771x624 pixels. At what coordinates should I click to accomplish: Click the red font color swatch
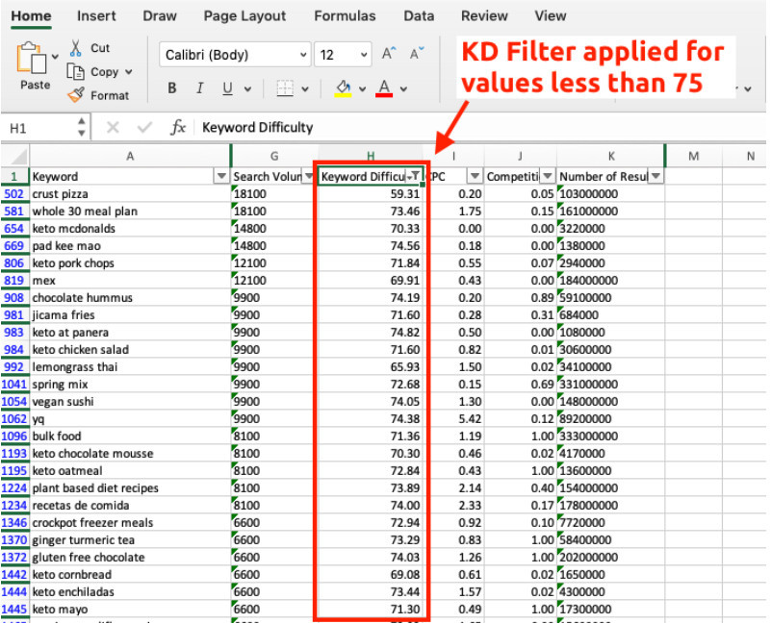pyautogui.click(x=384, y=88)
